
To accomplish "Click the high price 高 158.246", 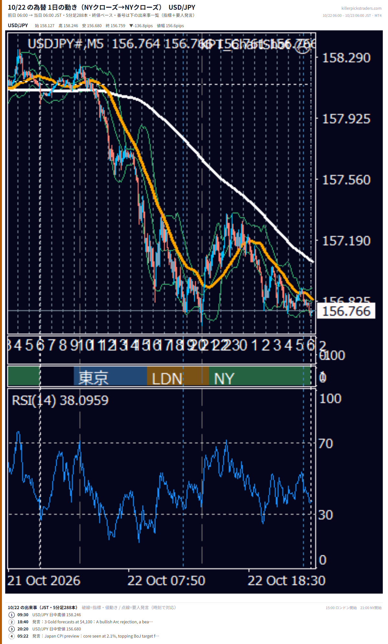I will pyautogui.click(x=68, y=26).
